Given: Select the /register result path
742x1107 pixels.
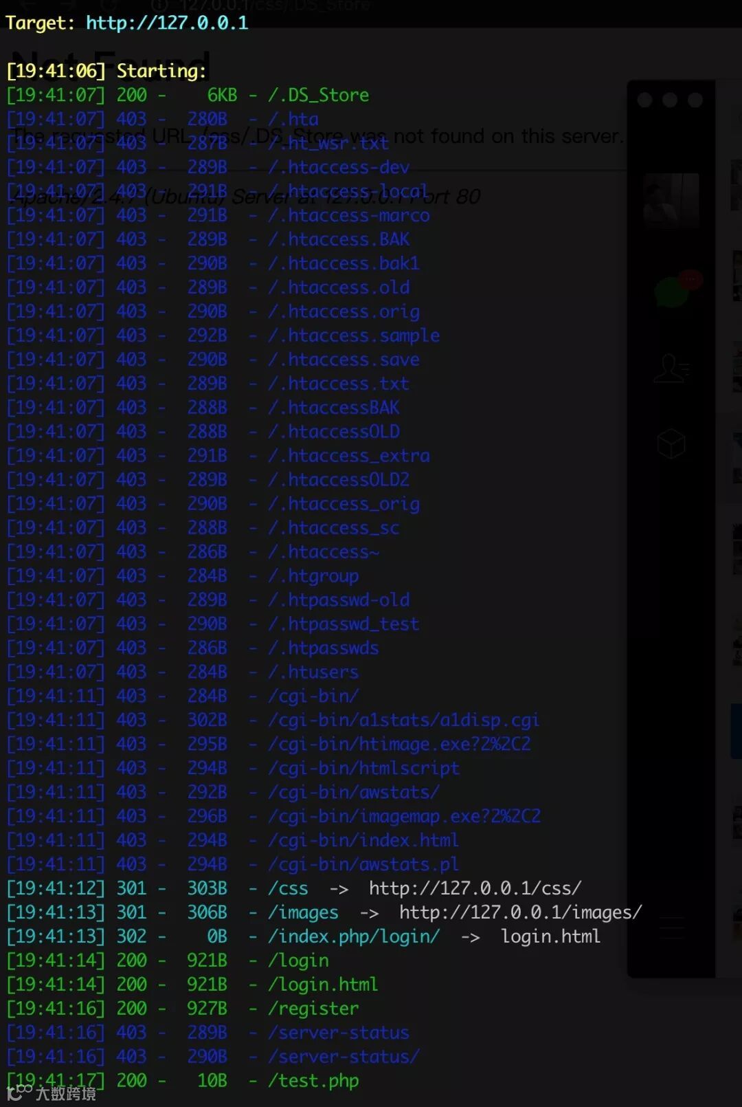Looking at the screenshot, I should coord(313,1009).
